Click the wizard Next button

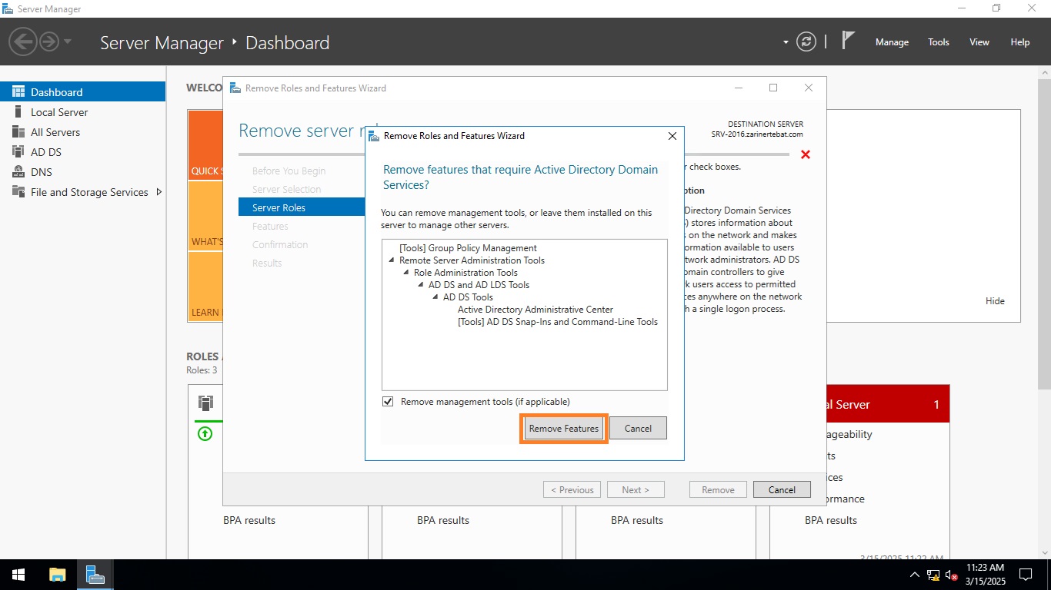636,489
